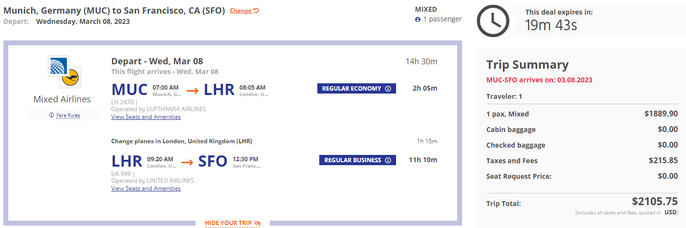686x228 pixels.
Task: Click the Regular Economy info icon
Action: pos(388,89)
